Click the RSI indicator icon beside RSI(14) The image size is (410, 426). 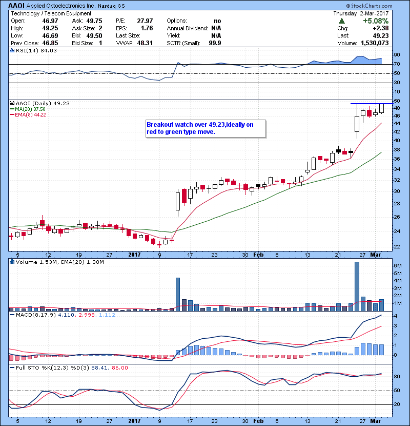[x=12, y=50]
